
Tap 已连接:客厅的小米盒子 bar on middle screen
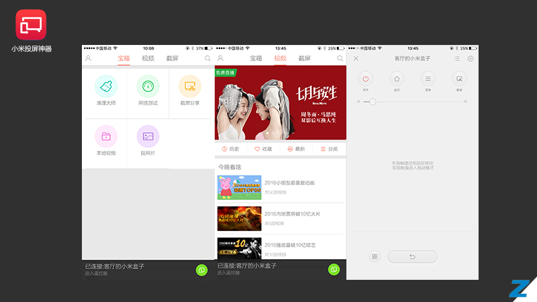tap(281, 270)
